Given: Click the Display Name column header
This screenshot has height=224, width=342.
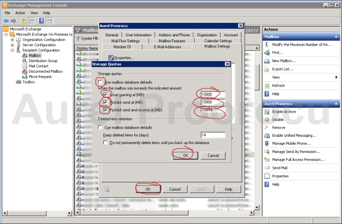Looking at the screenshot, I should click(87, 48).
